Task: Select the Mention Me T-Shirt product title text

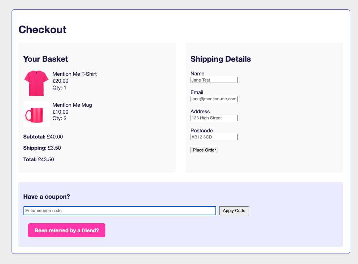Action: click(74, 74)
